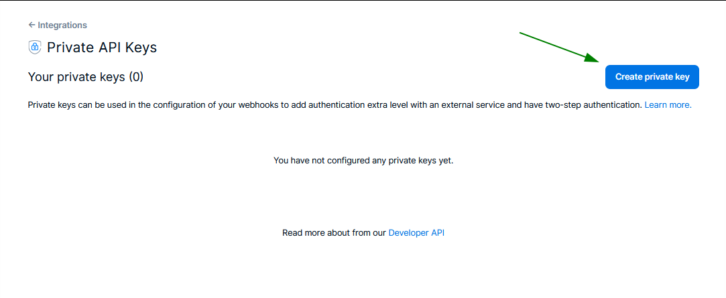The image size is (726, 298).
Task: Click the shield lock icon by the title
Action: click(x=35, y=47)
